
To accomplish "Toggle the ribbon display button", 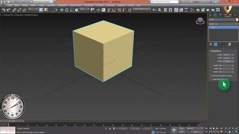I will pos(176,10).
